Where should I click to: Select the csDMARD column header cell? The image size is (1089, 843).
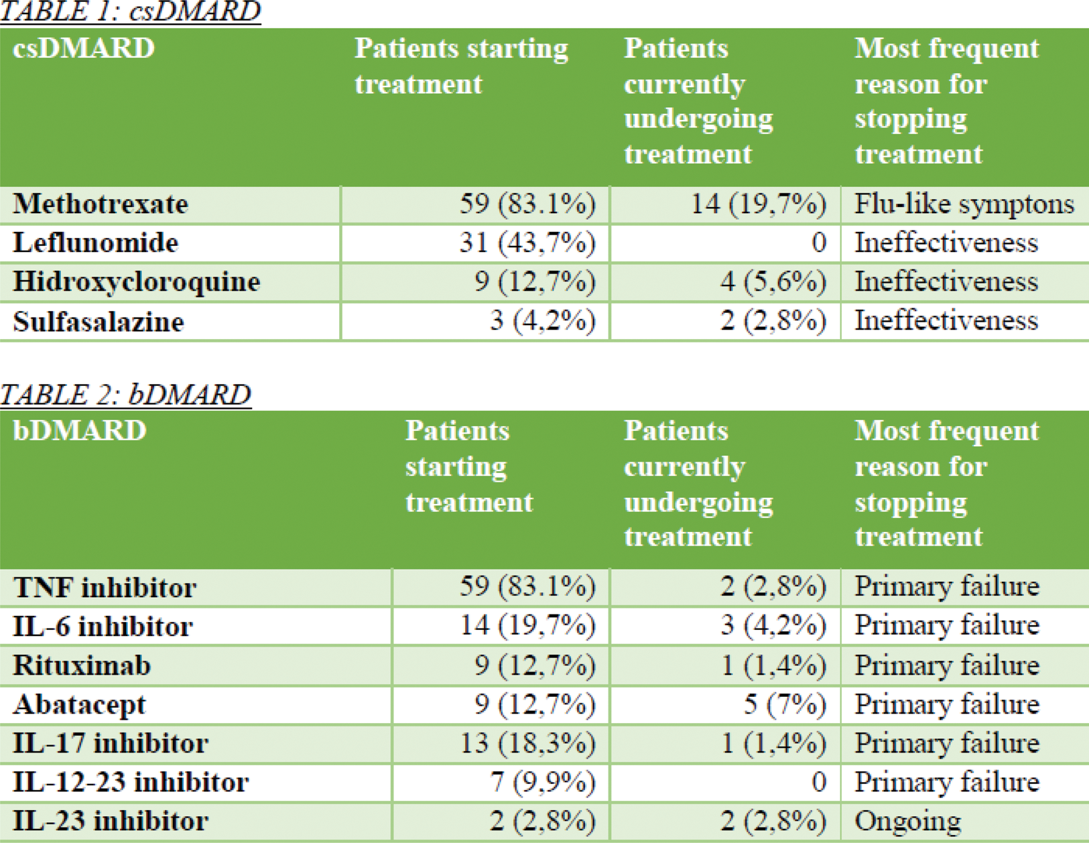pyautogui.click(x=84, y=49)
